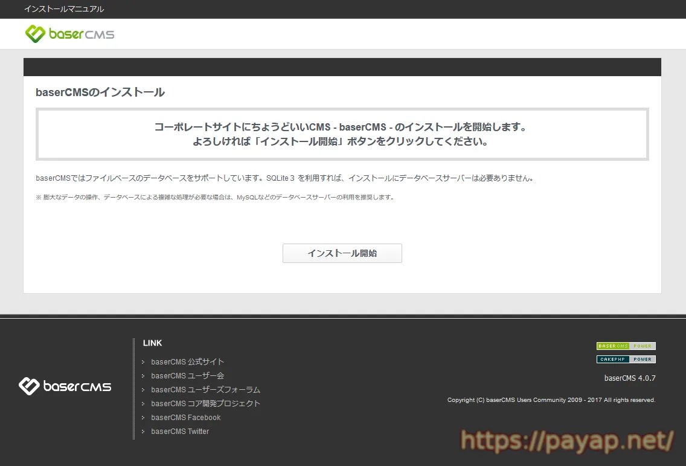686x466 pixels.
Task: Open the baserCMS Twitter link
Action: [x=179, y=431]
